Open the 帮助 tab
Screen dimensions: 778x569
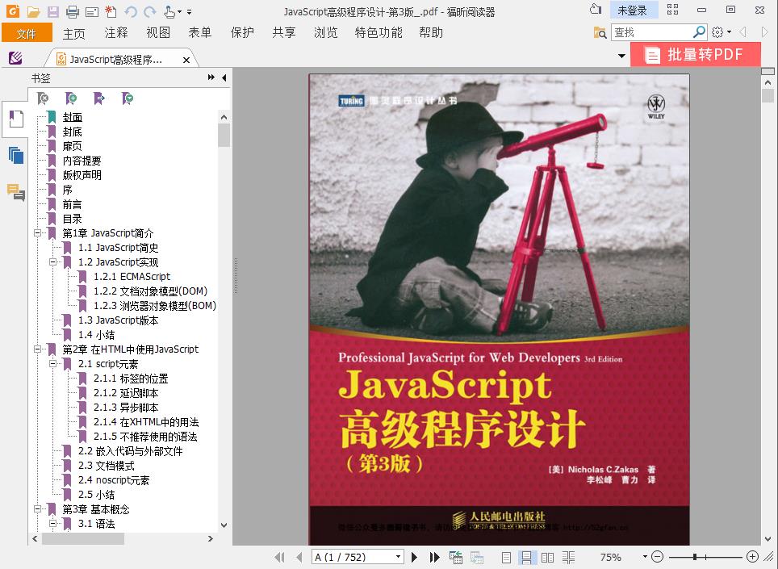[x=431, y=33]
